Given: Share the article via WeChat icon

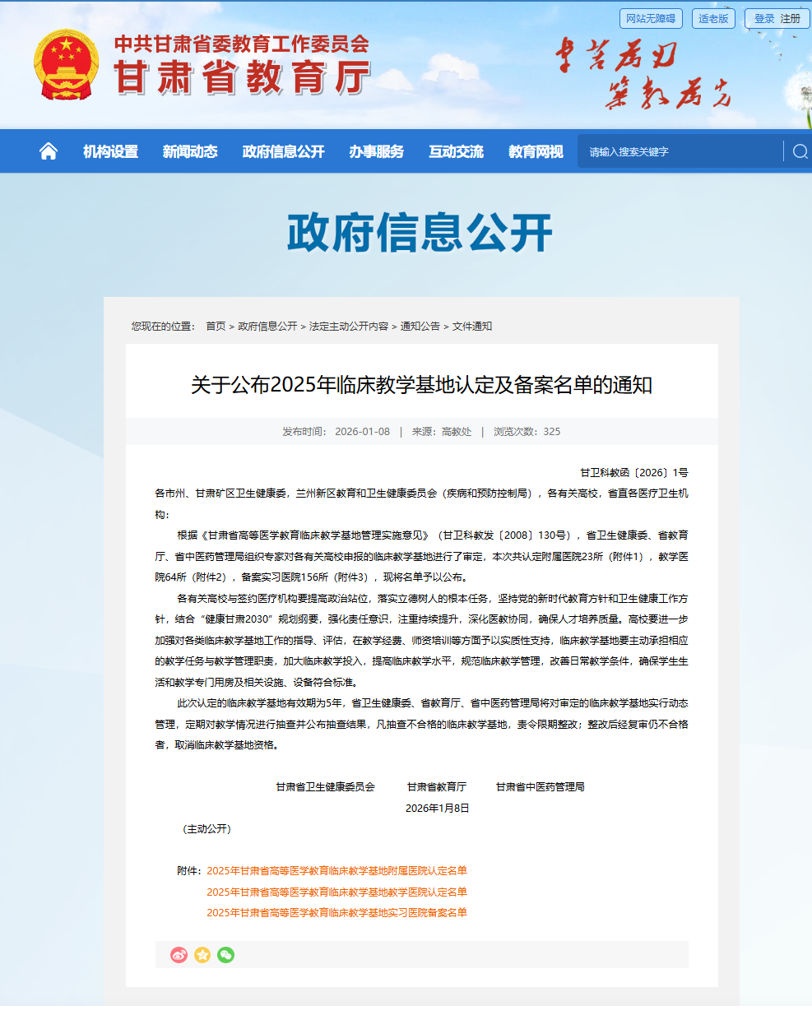Looking at the screenshot, I should pyautogui.click(x=226, y=955).
